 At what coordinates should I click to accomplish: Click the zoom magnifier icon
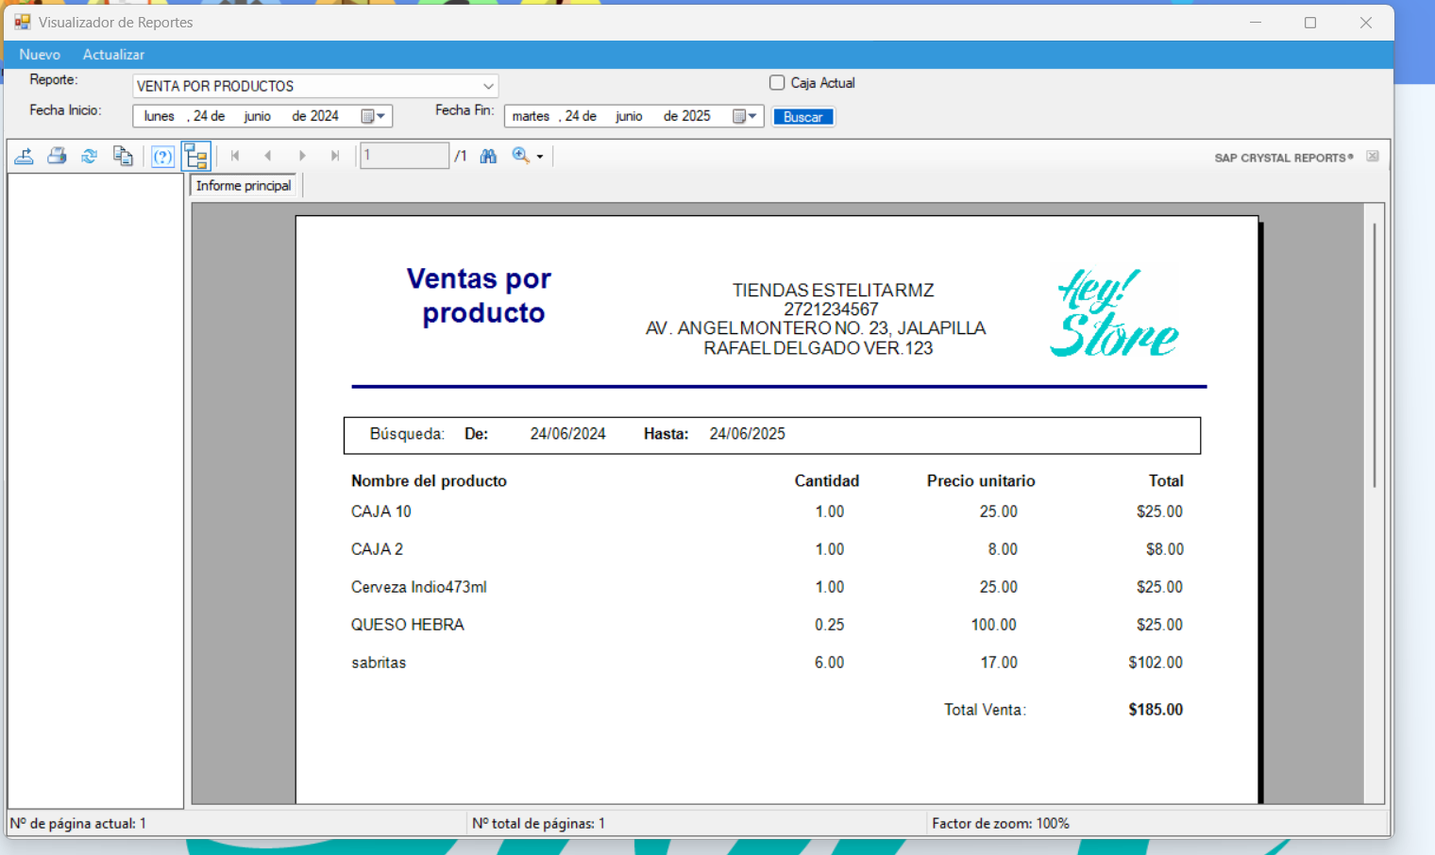(x=520, y=156)
